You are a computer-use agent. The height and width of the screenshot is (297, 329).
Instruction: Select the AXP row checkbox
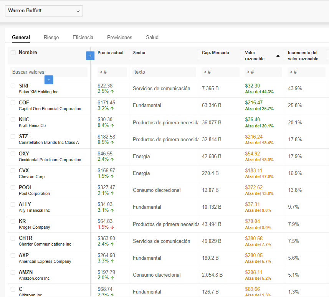point(13,255)
